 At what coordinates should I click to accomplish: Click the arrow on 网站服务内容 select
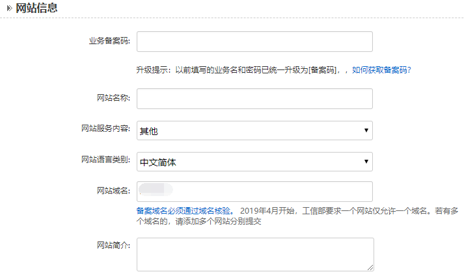(366, 131)
